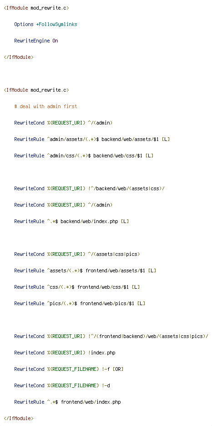This screenshot has width=212, height=426.
Task: Click the first opening IfModule mod_rewrite.c tag
Action: 36,8
